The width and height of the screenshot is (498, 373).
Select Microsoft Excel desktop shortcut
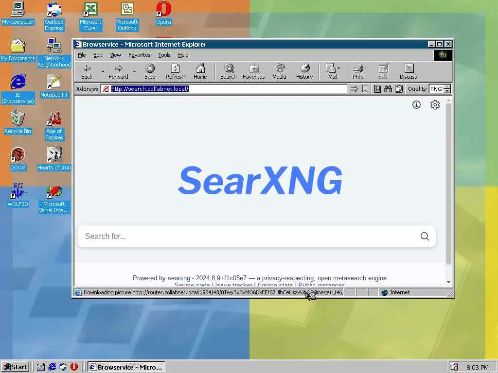point(90,16)
